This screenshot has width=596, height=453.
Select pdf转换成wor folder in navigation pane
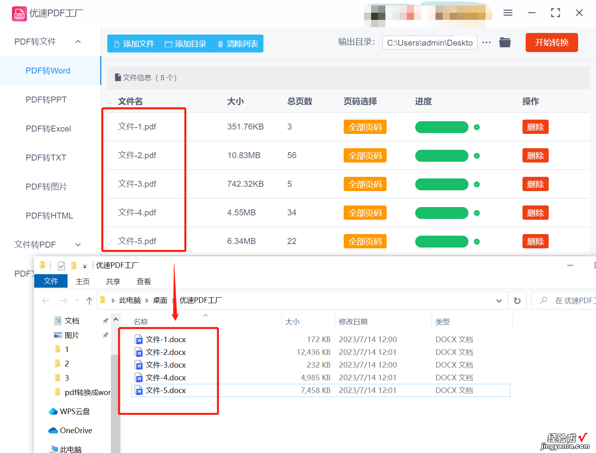82,392
